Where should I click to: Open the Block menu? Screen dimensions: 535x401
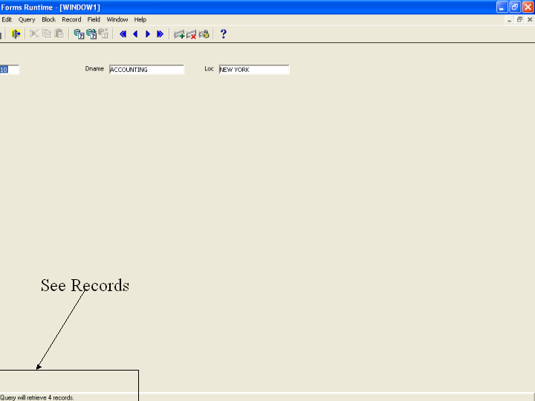tap(48, 20)
